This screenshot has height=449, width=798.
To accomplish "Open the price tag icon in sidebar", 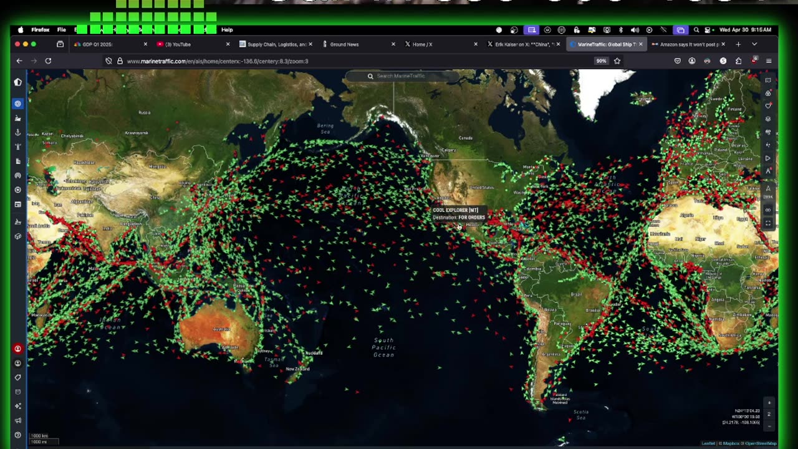I will click(17, 377).
